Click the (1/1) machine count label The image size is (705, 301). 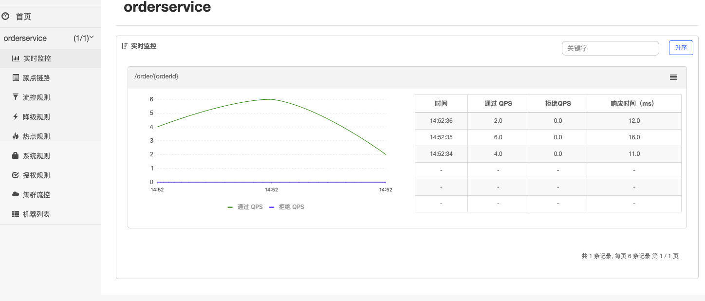[x=81, y=38]
